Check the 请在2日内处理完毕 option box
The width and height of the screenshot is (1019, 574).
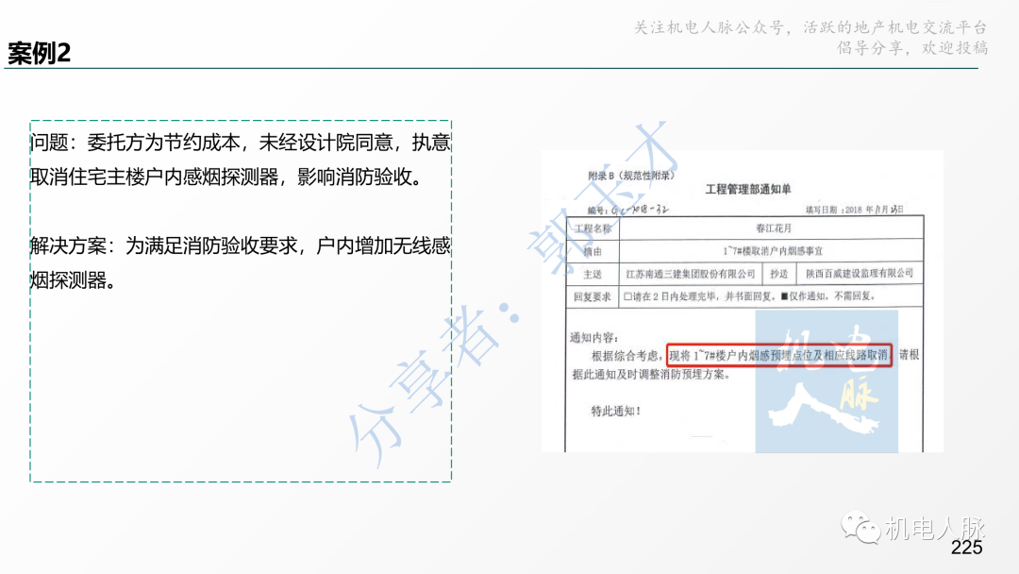click(625, 295)
